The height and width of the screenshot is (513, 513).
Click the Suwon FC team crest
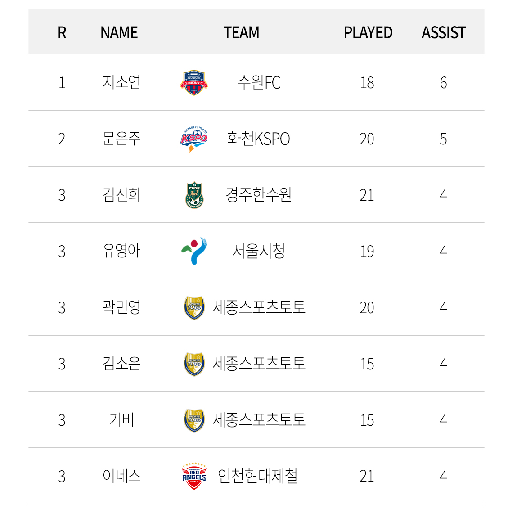194,82
